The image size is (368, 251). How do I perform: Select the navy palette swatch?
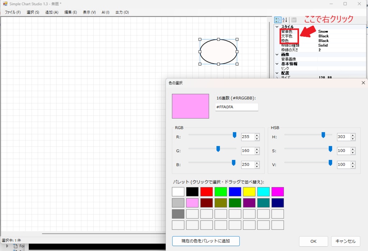pos(278,203)
